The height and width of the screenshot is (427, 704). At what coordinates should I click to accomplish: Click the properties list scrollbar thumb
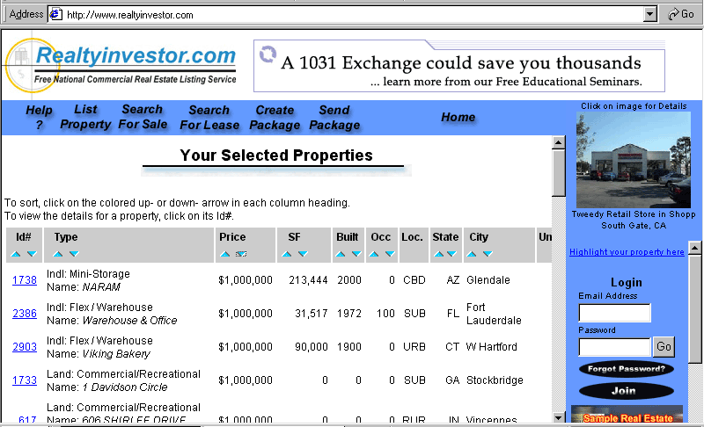(559, 173)
